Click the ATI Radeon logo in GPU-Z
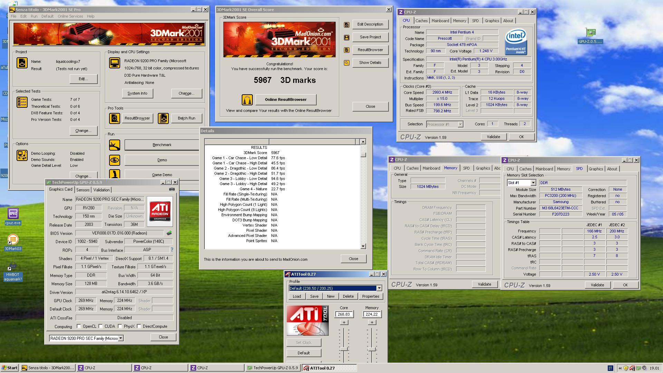Image resolution: width=663 pixels, height=373 pixels. click(160, 211)
